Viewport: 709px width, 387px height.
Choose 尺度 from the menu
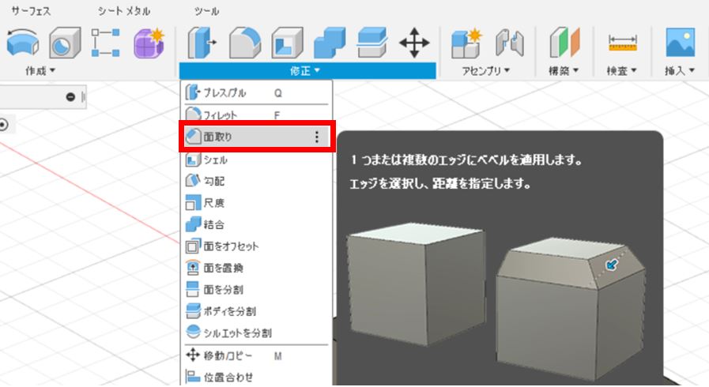point(256,203)
